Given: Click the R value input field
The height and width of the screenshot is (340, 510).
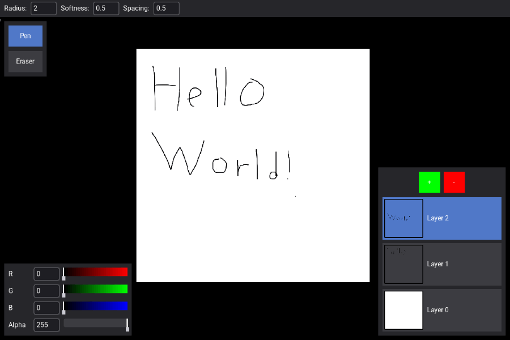Looking at the screenshot, I should [46, 274].
